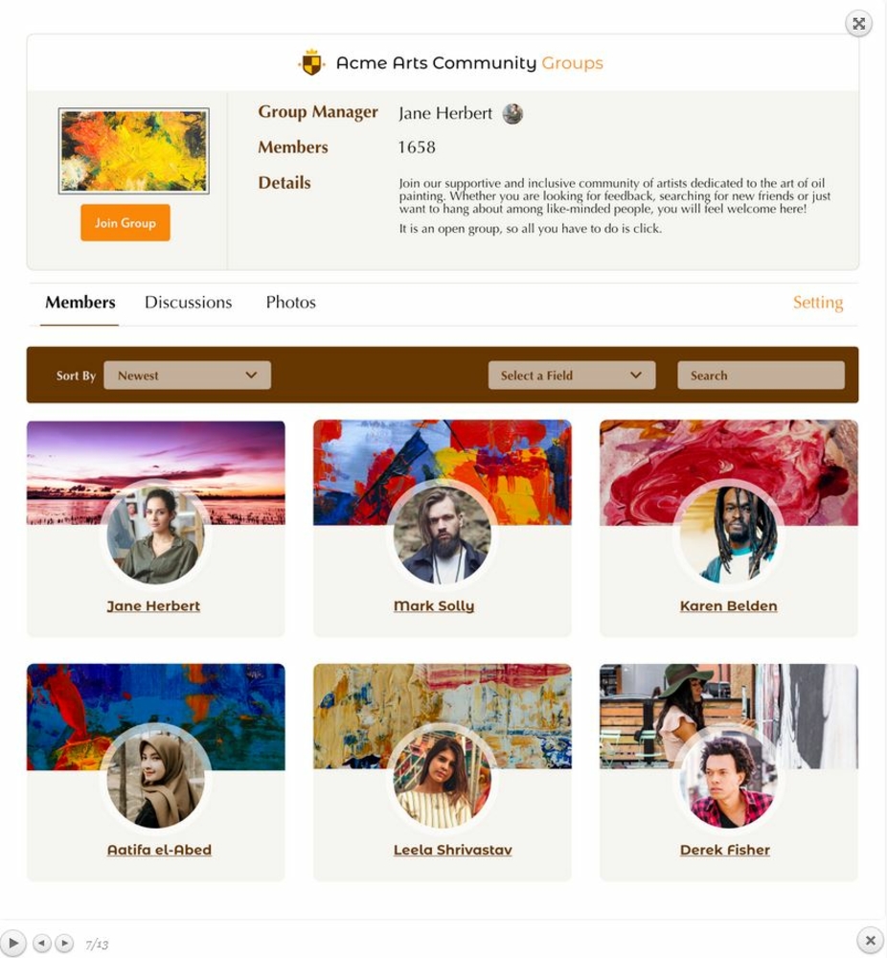The image size is (887, 958).
Task: Start the slideshow with the play button
Action: pyautogui.click(x=12, y=943)
